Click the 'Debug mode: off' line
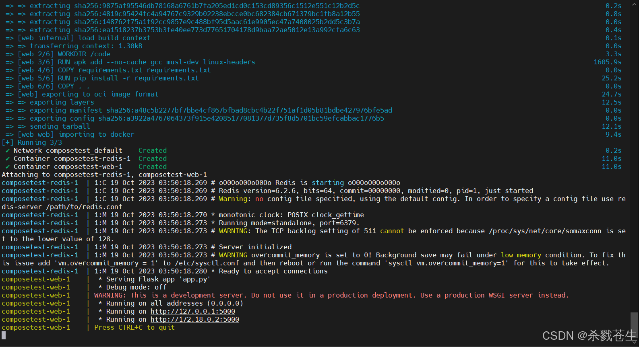Image resolution: width=639 pixels, height=347 pixels. 84,287
